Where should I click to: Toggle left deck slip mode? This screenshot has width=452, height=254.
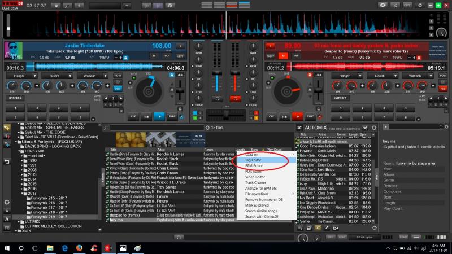point(131,82)
